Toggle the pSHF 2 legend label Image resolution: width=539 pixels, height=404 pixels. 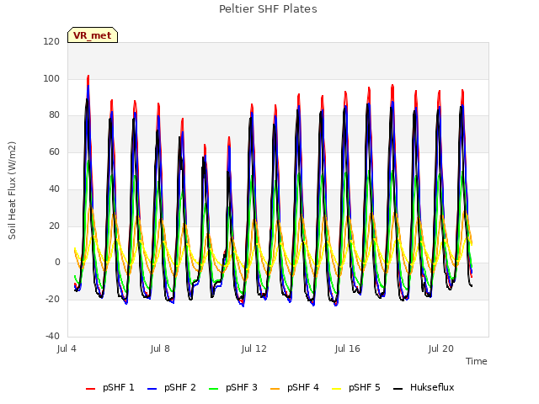coord(180,387)
